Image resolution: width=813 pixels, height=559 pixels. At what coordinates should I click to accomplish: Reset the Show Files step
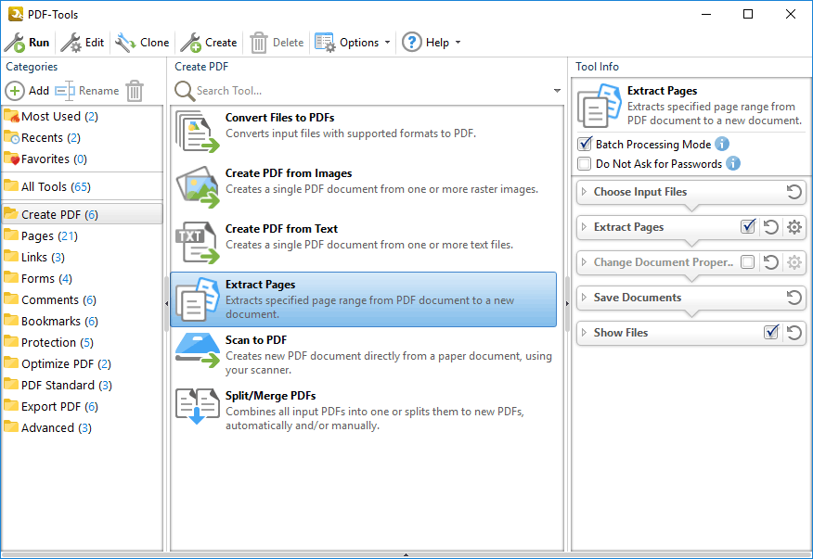pyautogui.click(x=794, y=333)
